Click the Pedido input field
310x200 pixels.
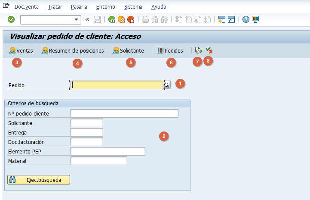pyautogui.click(x=117, y=85)
